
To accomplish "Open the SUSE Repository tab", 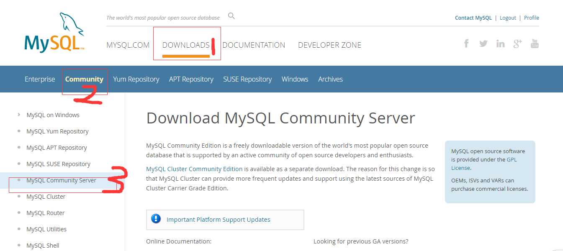I will [x=247, y=79].
